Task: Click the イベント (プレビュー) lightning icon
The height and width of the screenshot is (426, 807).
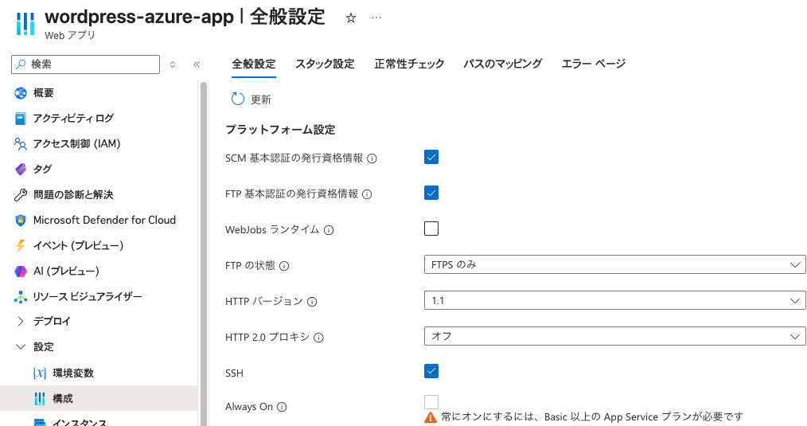Action: pos(21,246)
